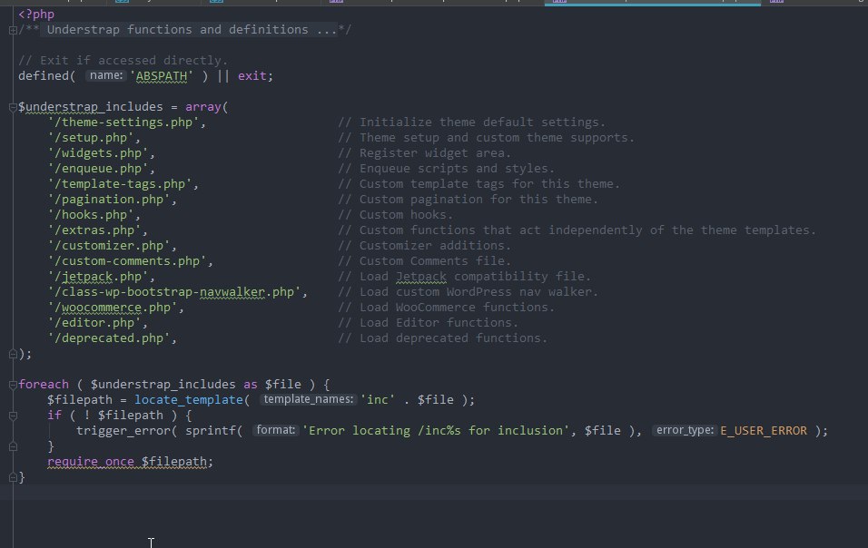Click the 'Load Editor functions.' comment
This screenshot has width=868, height=548.
[439, 323]
